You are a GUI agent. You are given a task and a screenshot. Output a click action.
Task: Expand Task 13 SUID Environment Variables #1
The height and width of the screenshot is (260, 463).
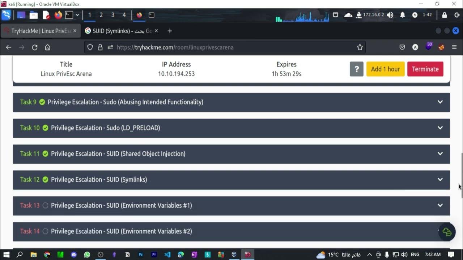(x=231, y=205)
